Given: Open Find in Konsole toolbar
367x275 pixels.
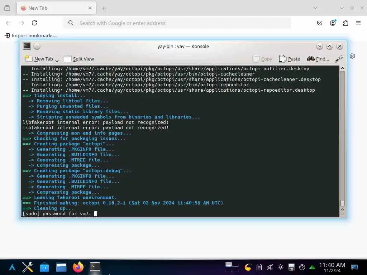Looking at the screenshot, I should click(318, 59).
